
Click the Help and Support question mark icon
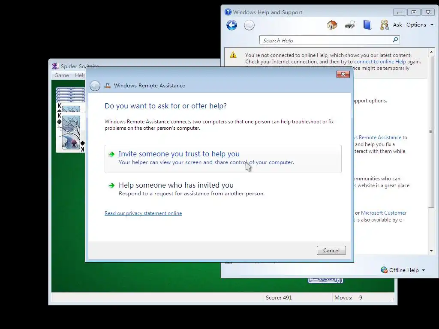[228, 12]
